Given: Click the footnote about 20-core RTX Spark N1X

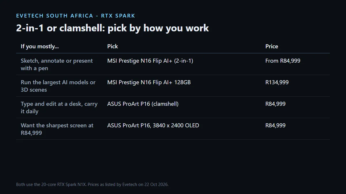Looking at the screenshot, I should (x=92, y=185).
